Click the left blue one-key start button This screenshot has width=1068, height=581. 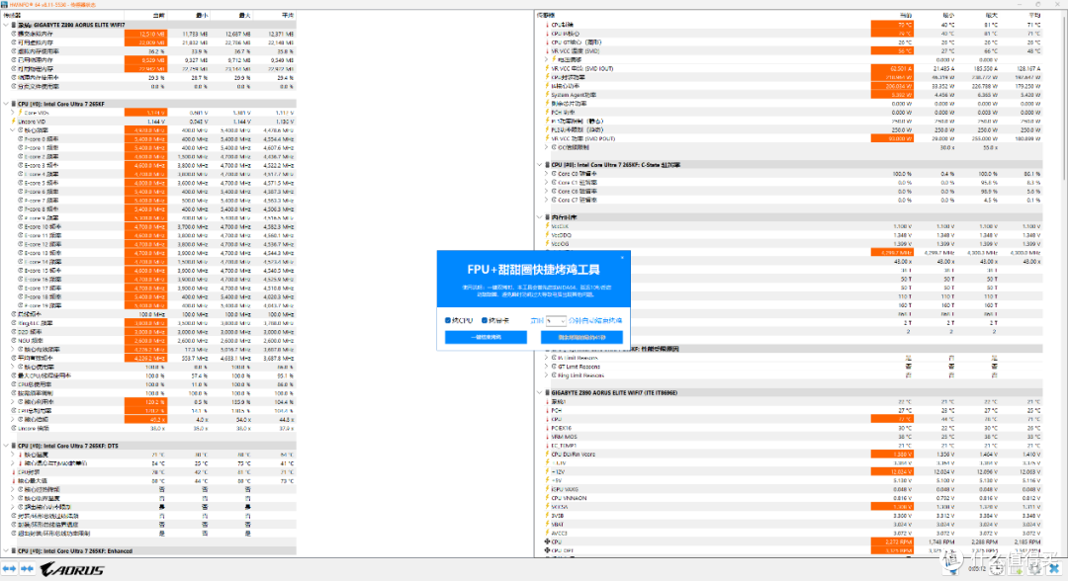(x=486, y=338)
